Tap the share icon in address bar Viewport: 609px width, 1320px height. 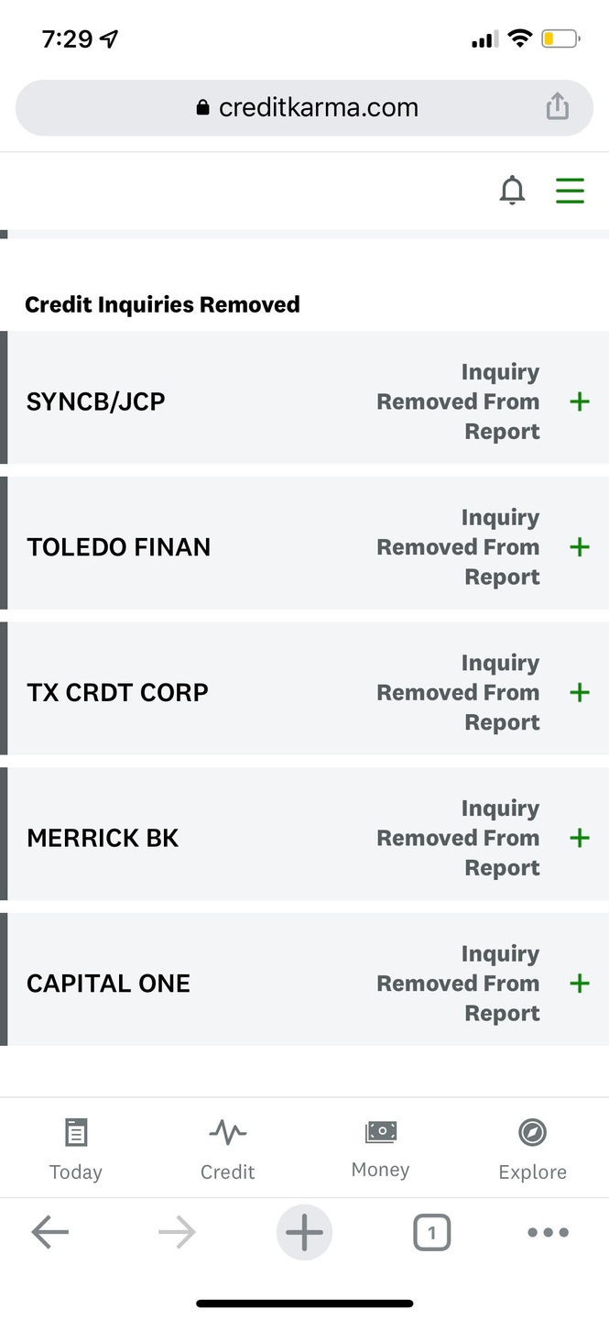click(557, 107)
